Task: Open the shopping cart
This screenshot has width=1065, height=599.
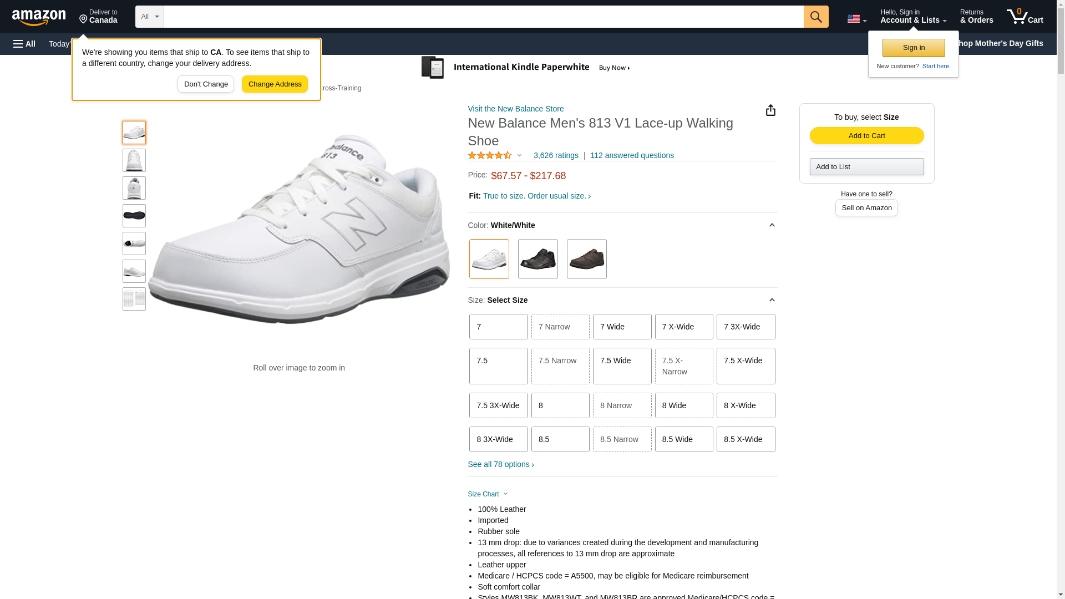Action: pyautogui.click(x=1025, y=17)
